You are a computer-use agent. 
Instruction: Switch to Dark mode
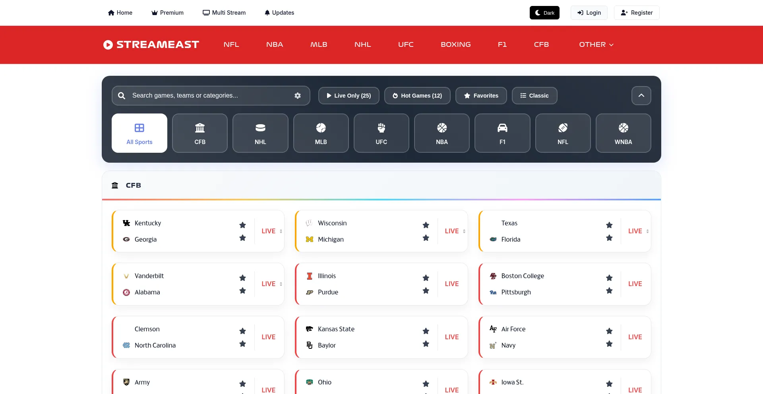[544, 13]
